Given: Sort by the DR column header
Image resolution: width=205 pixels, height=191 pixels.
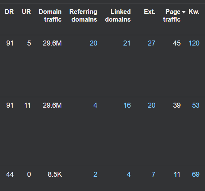Looking at the screenshot, I should click(x=9, y=12).
